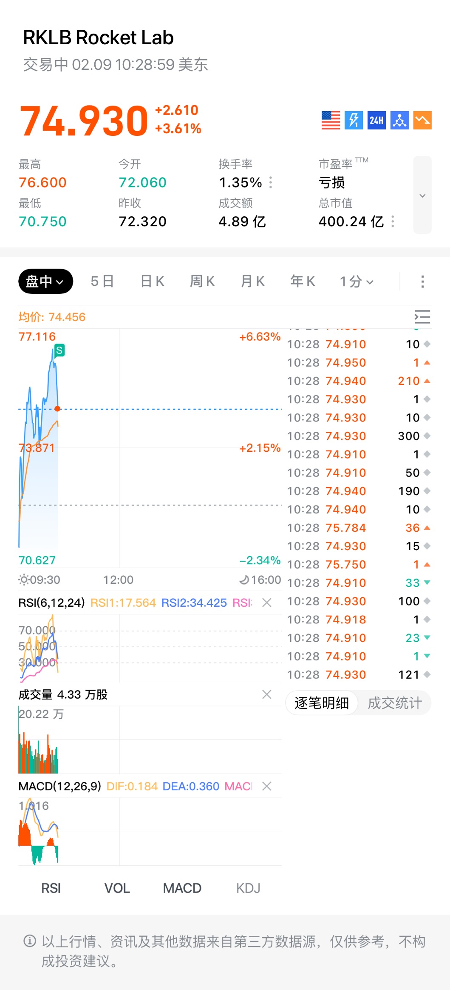Toggle the tick list layout icon
This screenshot has height=990, width=450.
pyautogui.click(x=422, y=317)
